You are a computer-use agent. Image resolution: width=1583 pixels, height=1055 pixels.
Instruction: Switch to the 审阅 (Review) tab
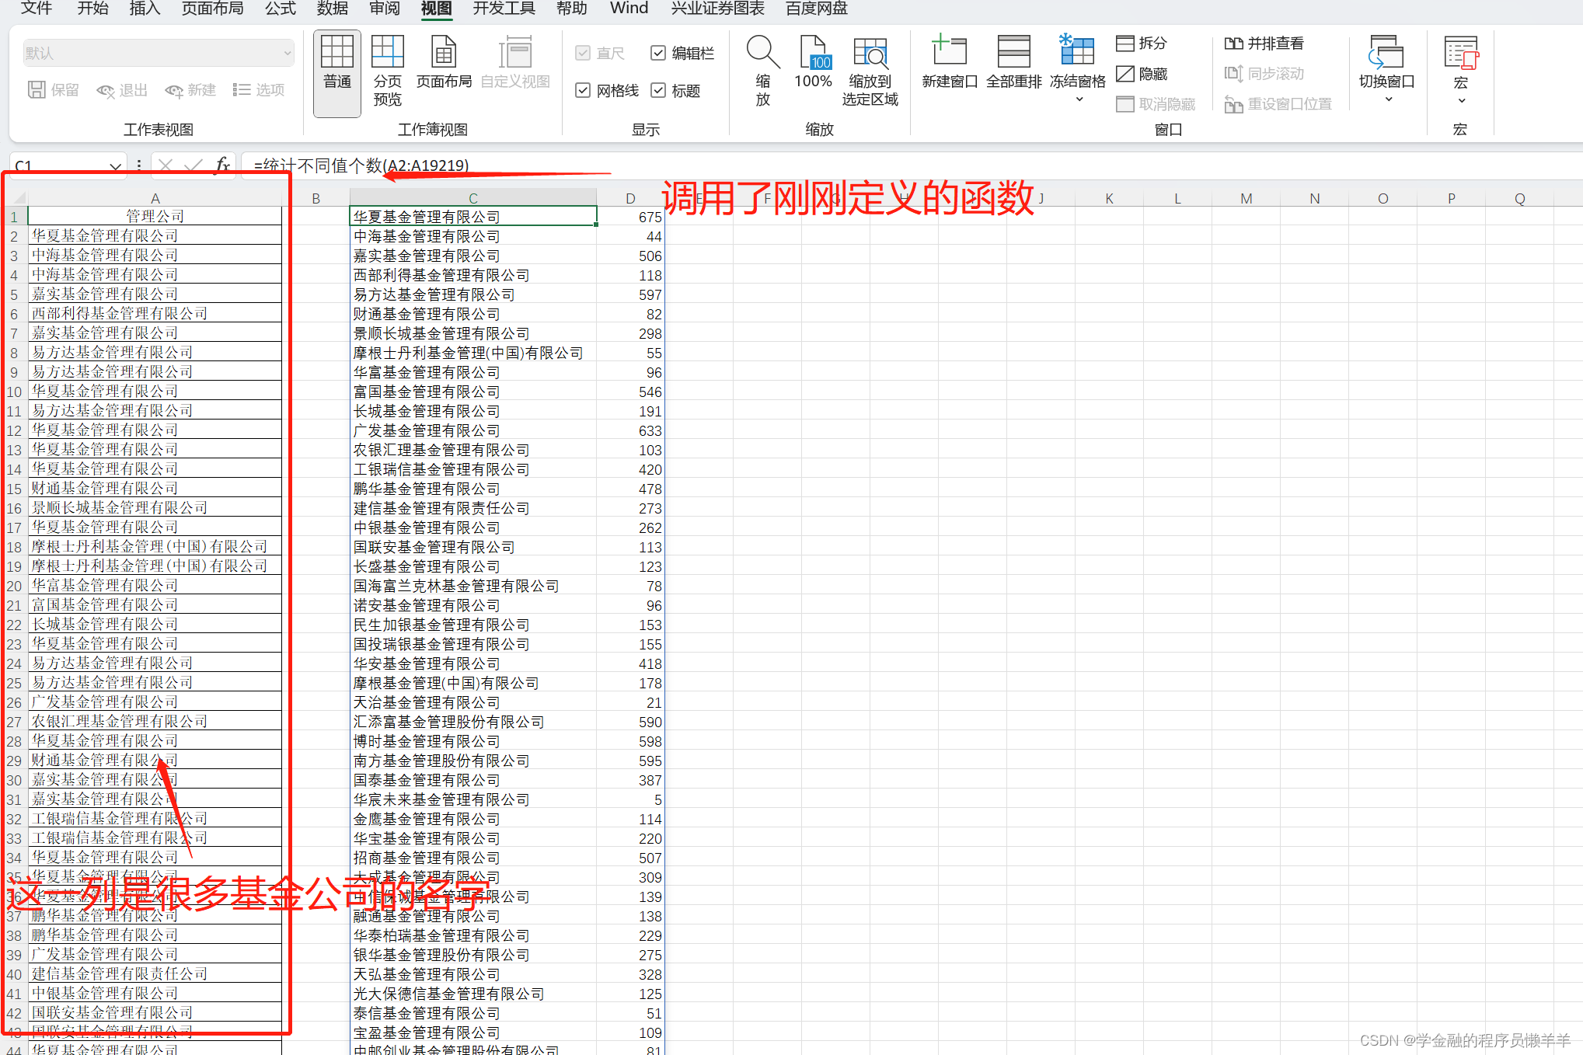click(x=385, y=8)
